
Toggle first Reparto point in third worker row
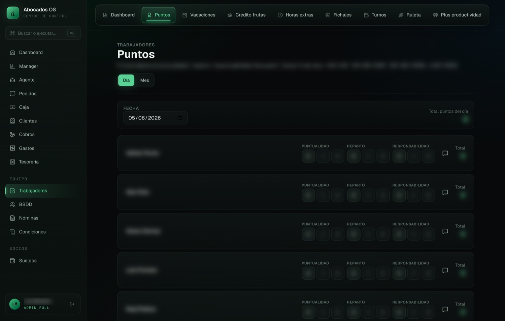354,234
